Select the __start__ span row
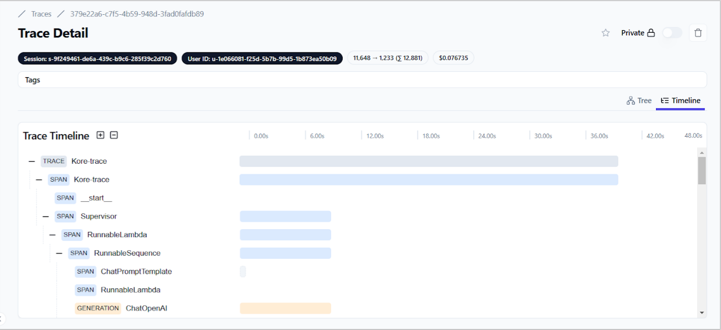 96,199
